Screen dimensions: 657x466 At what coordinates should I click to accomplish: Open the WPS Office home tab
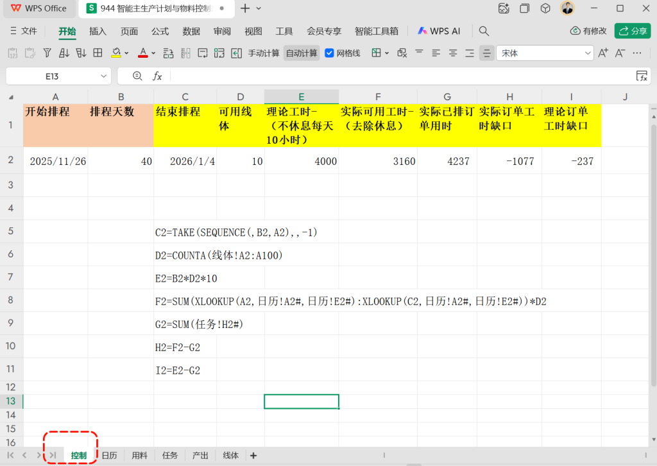(38, 8)
